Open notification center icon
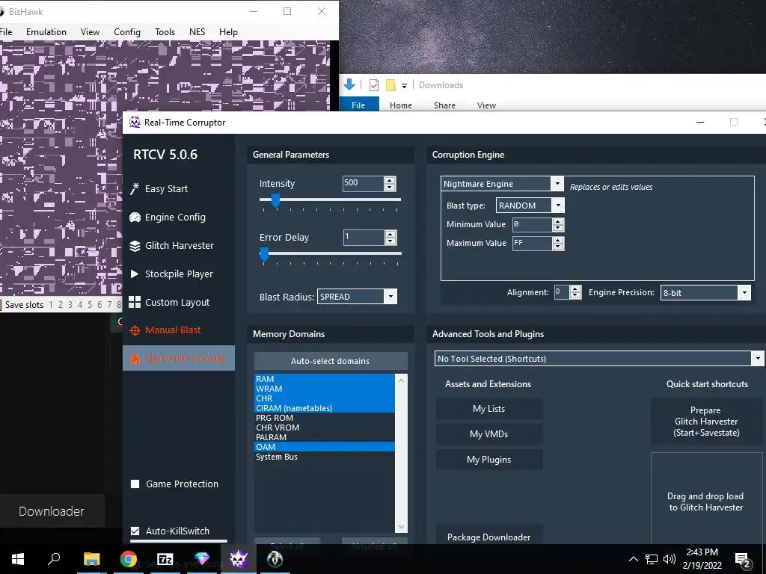766x574 pixels. [742, 560]
